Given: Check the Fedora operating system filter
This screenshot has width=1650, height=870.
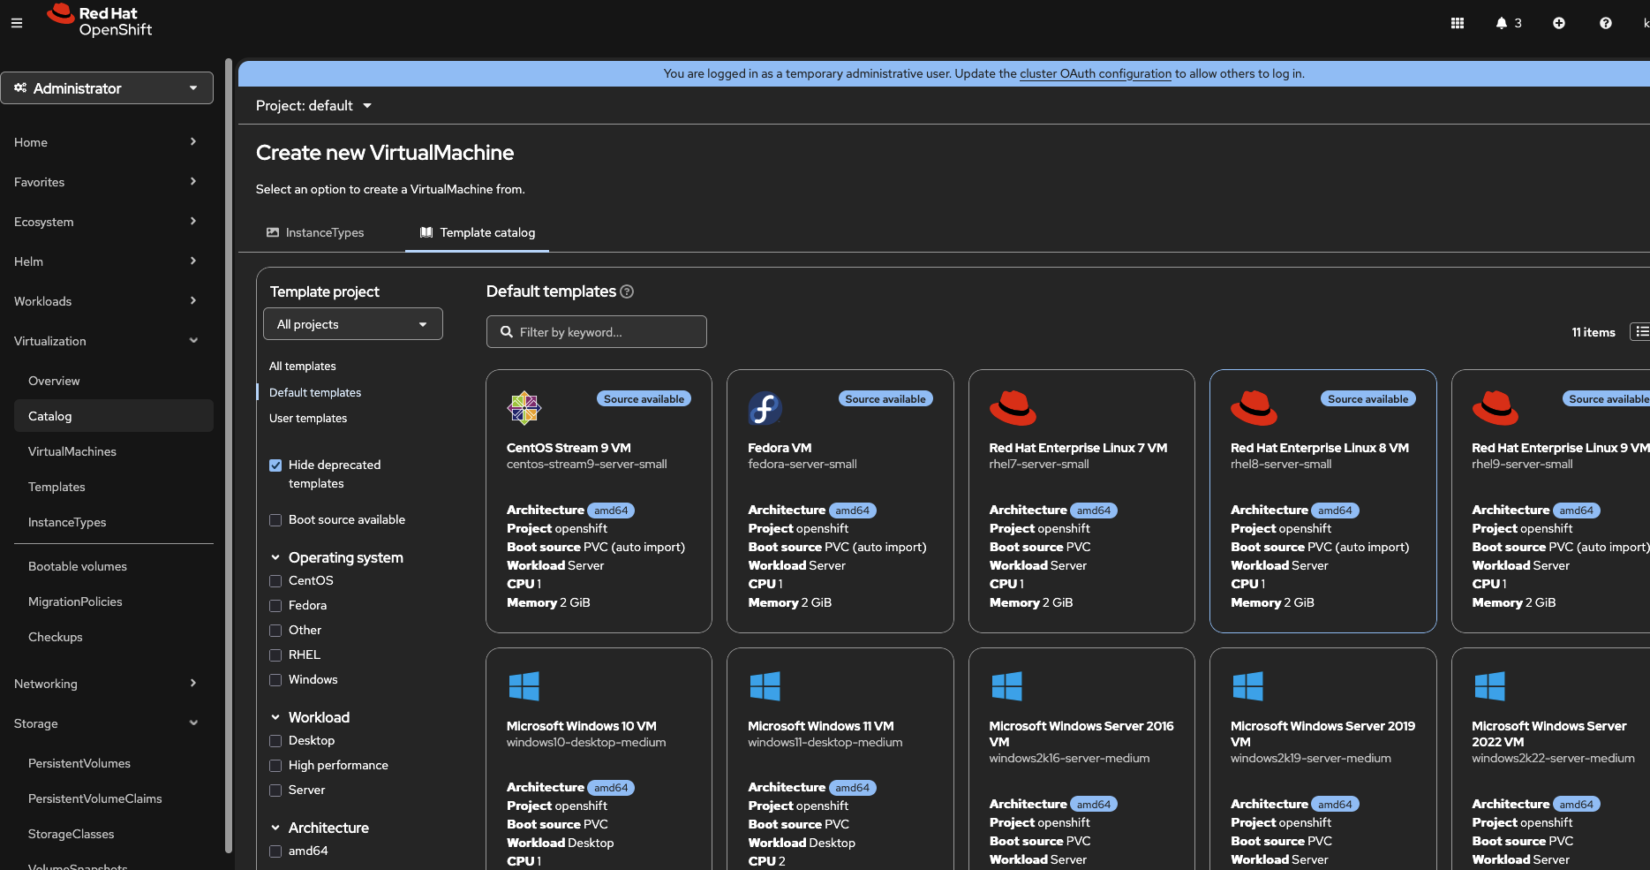Looking at the screenshot, I should coord(275,606).
